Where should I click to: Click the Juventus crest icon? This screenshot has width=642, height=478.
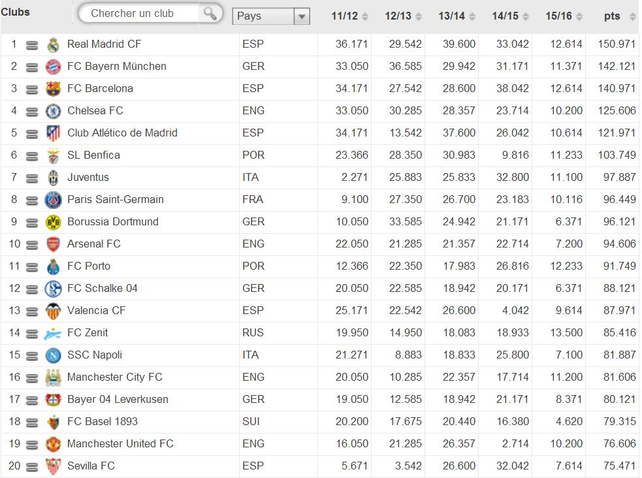tap(53, 178)
